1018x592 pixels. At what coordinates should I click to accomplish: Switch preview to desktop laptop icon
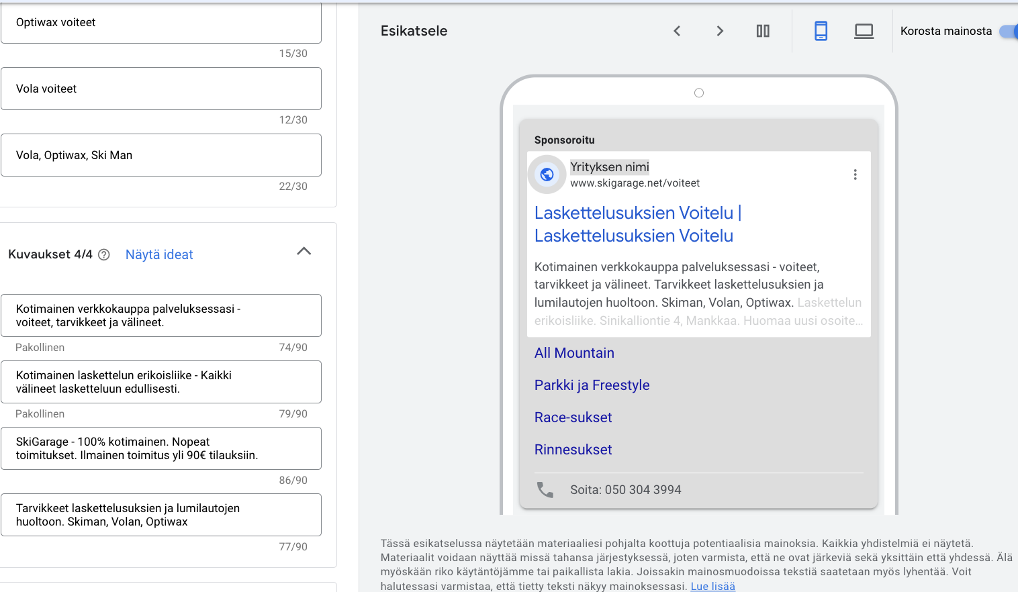click(864, 31)
